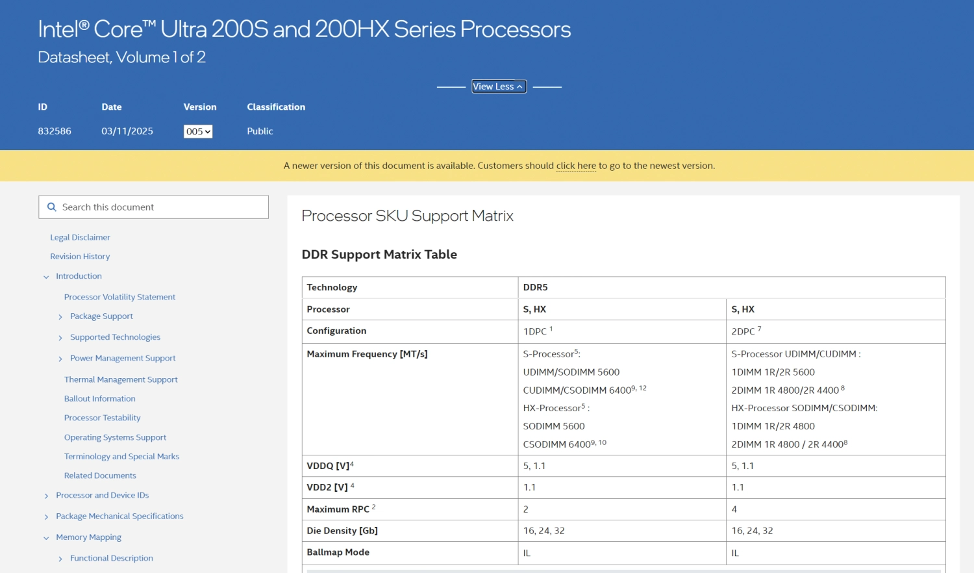Screen dimensions: 974x573
Task: Open the Legal Disclaimer page
Action: (x=80, y=238)
